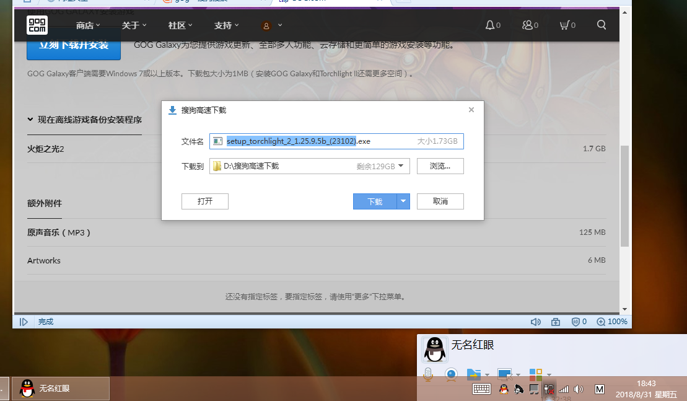Open the volume speaker tray icon
The height and width of the screenshot is (401, 687).
point(579,389)
